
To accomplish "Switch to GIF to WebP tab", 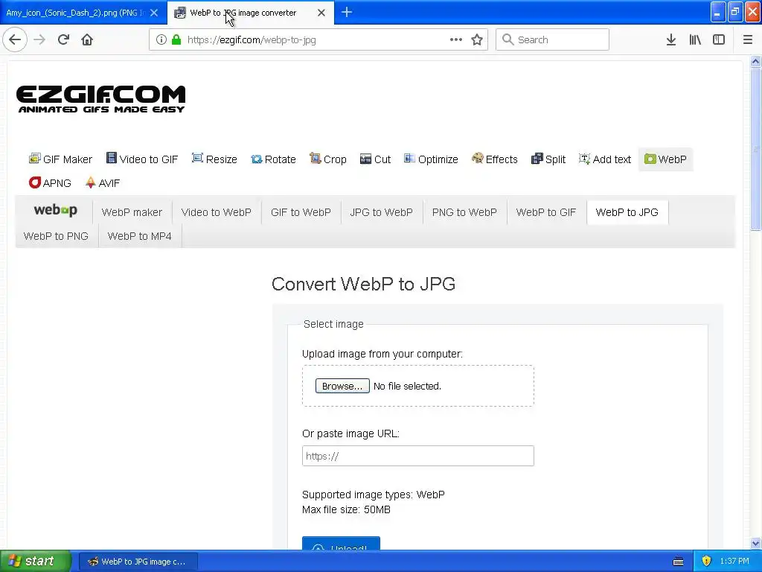I will point(301,212).
